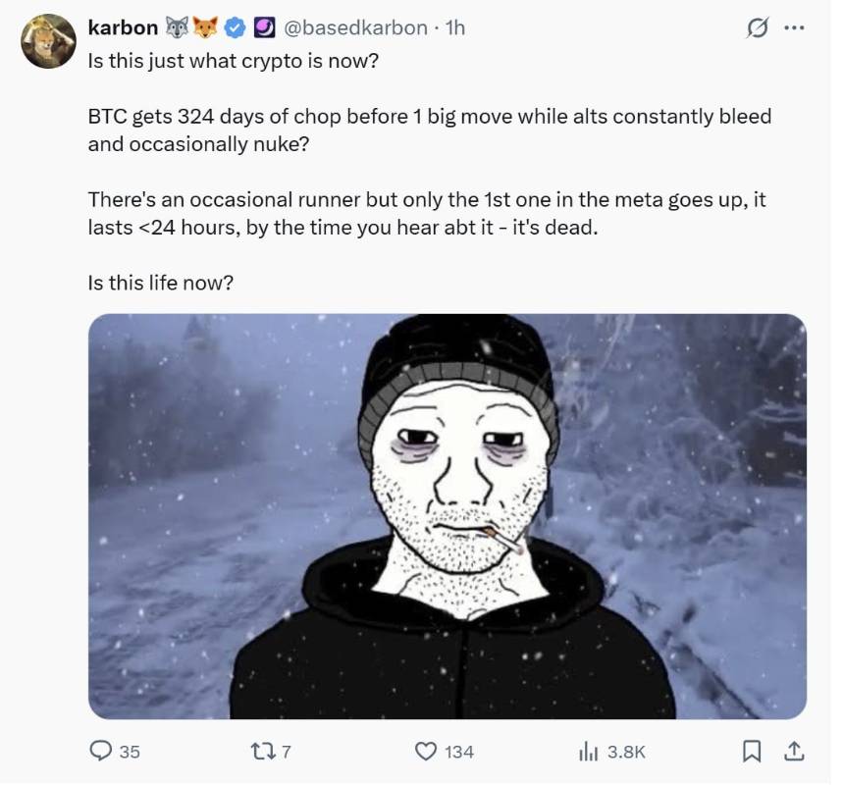Image resolution: width=843 pixels, height=785 pixels.
Task: Click the reply count 35
Action: tap(130, 752)
